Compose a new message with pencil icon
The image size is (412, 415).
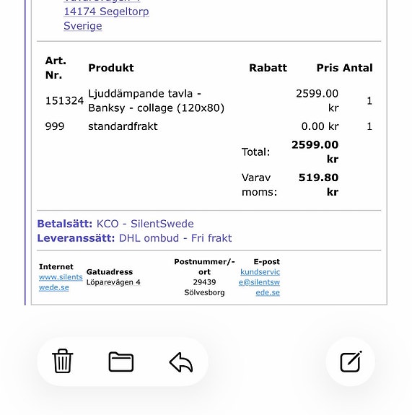pos(351,362)
